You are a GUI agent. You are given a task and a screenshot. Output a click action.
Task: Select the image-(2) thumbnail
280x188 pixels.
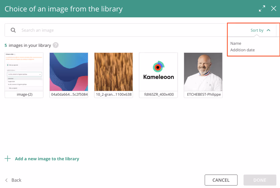24,72
